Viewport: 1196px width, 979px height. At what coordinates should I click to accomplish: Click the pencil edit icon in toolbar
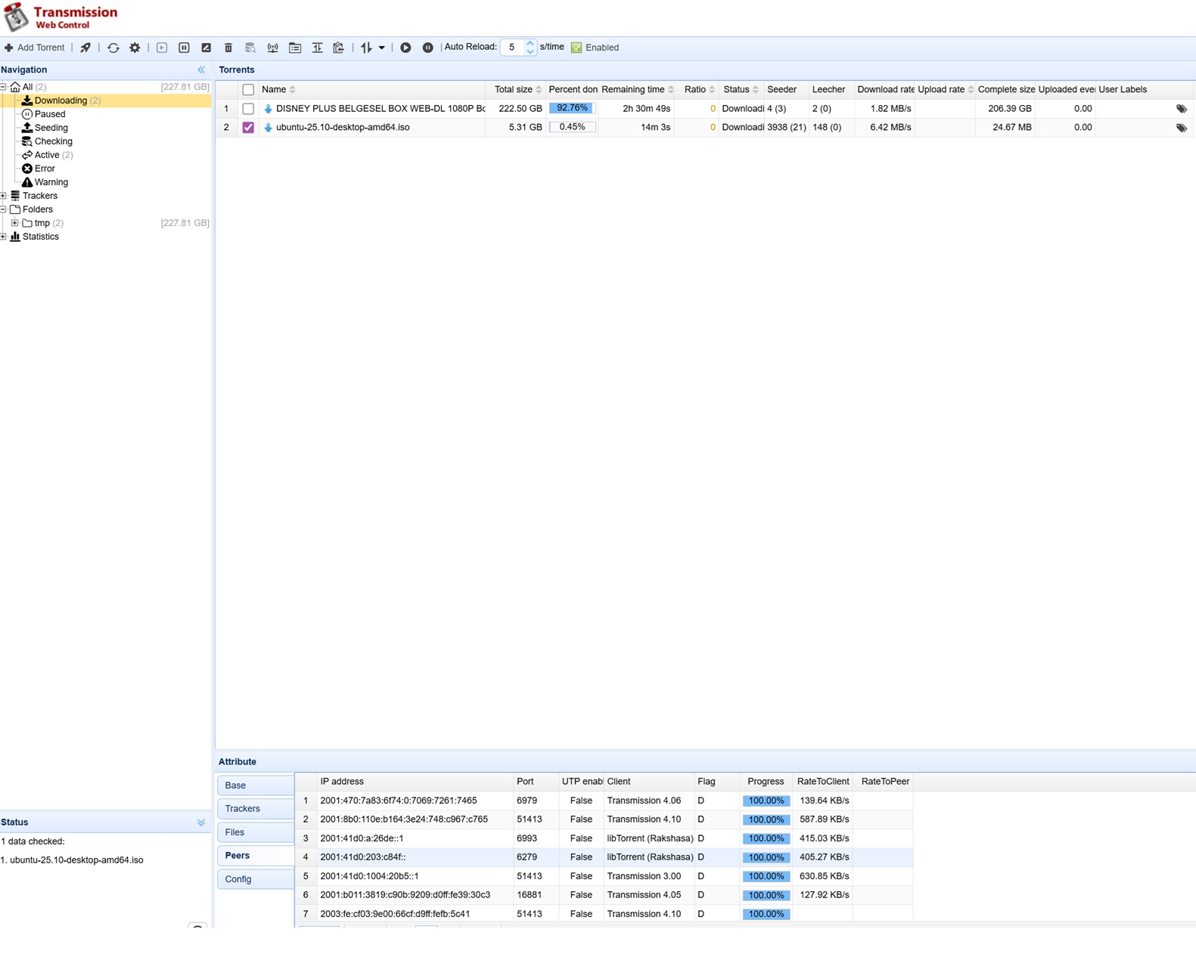(206, 48)
